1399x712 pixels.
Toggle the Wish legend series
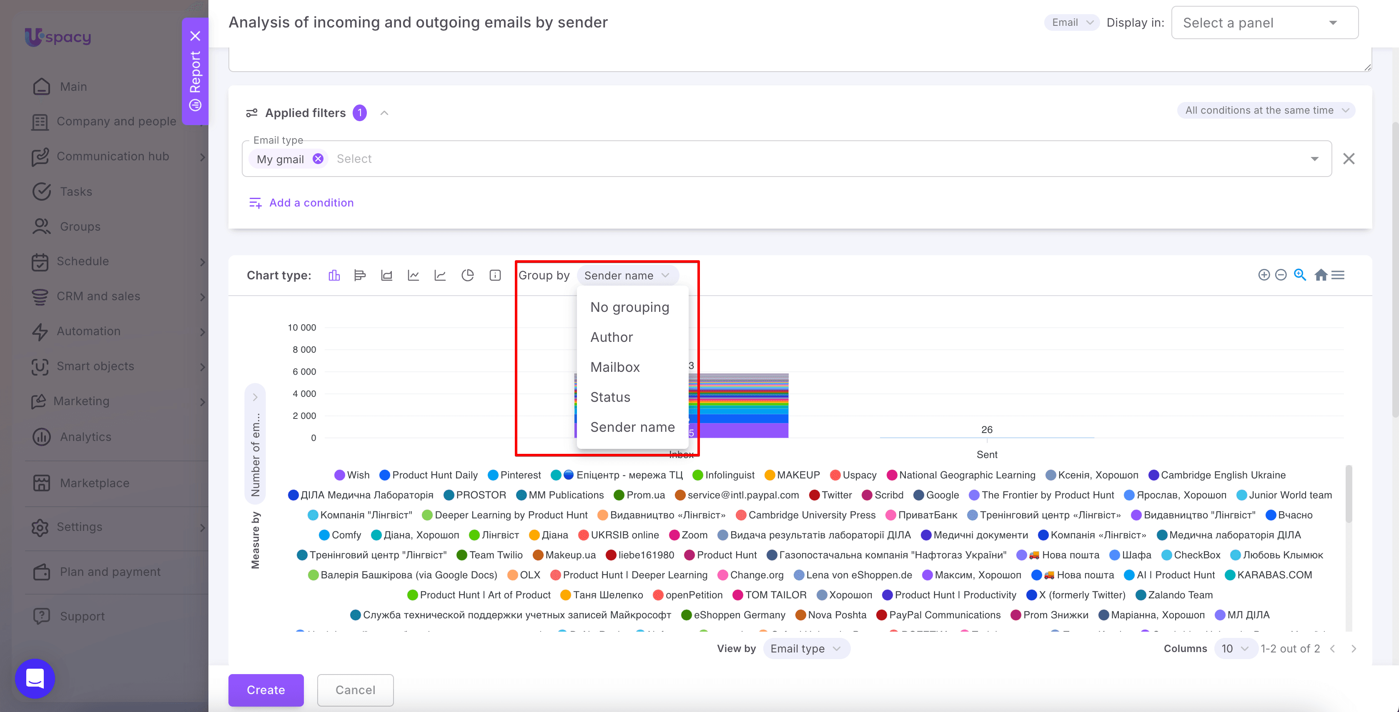(352, 475)
